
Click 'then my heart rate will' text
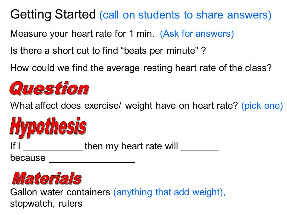click(131, 146)
